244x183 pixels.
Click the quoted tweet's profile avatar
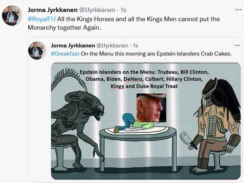pos(38,50)
